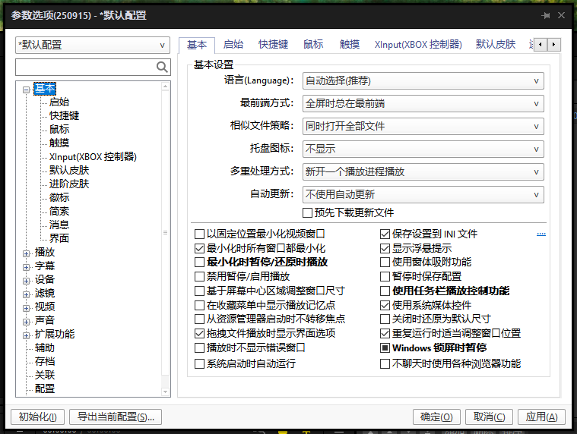
Task: Click the 导出当前配置(S)... button
Action: [116, 417]
